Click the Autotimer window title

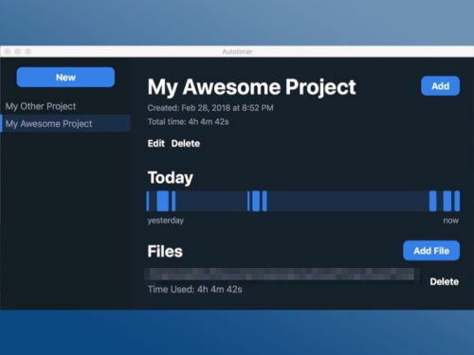(x=237, y=51)
